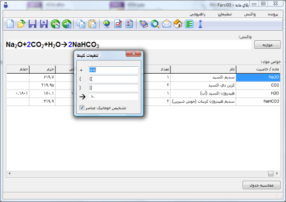
Task: Open the واکنش menu
Action: (x=250, y=14)
